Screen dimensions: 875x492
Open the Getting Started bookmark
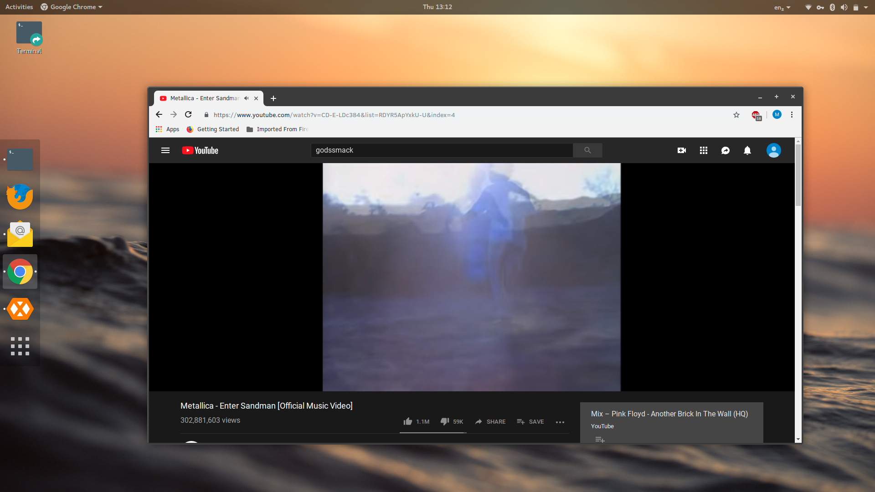[x=213, y=129]
